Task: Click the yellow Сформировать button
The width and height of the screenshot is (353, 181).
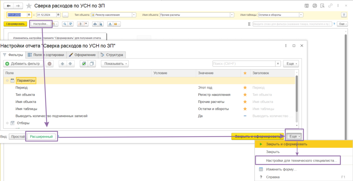Action: tap(15, 24)
